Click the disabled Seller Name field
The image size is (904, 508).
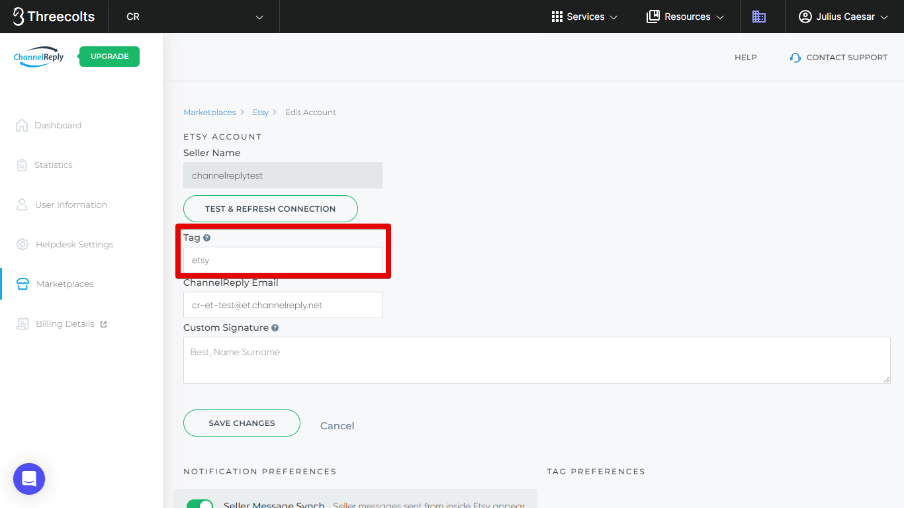click(x=283, y=175)
